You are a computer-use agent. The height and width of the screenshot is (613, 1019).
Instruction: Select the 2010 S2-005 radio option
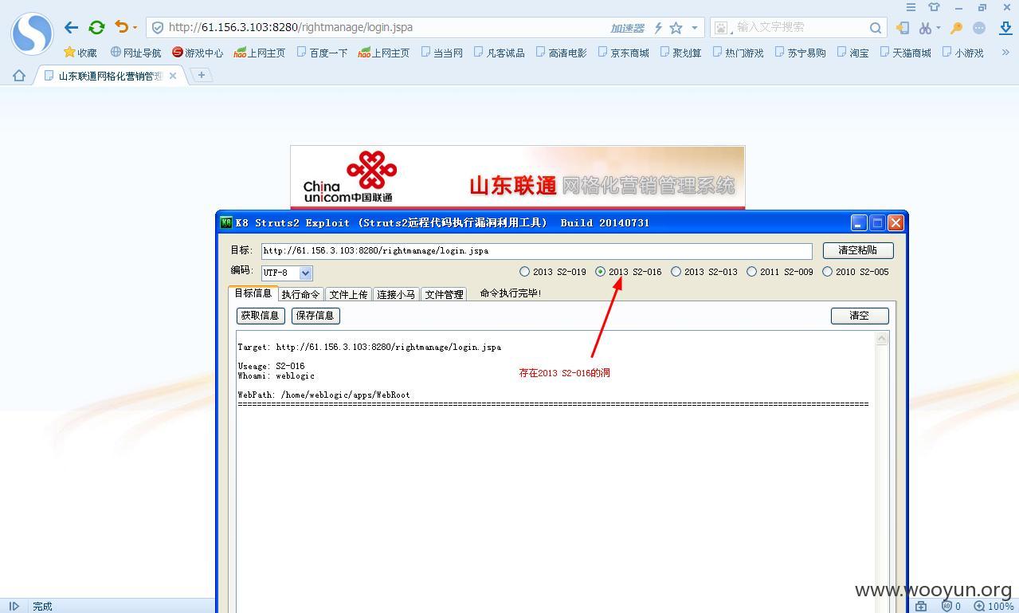click(x=827, y=272)
